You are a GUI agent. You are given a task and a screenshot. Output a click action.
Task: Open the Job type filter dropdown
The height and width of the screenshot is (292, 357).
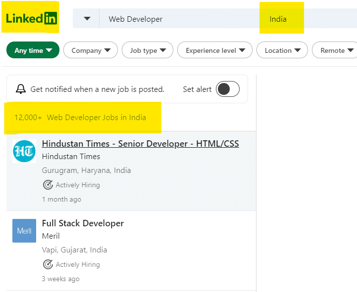pyautogui.click(x=148, y=50)
